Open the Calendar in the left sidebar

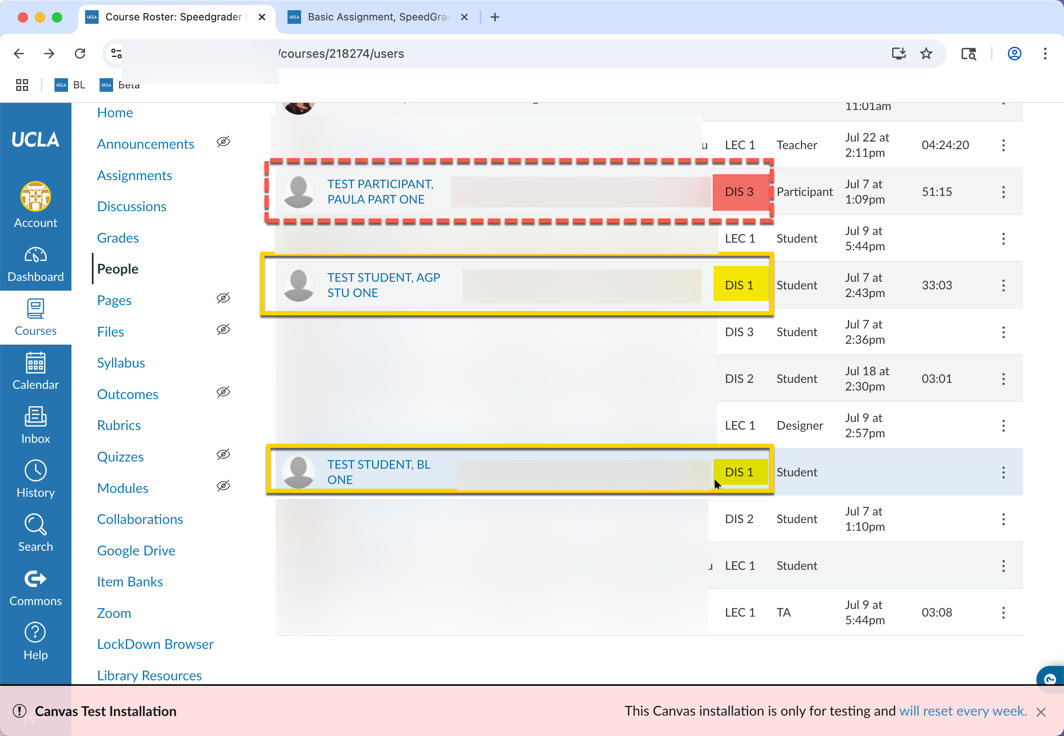click(x=36, y=371)
